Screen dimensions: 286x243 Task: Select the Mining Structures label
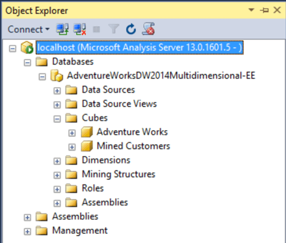[118, 174]
